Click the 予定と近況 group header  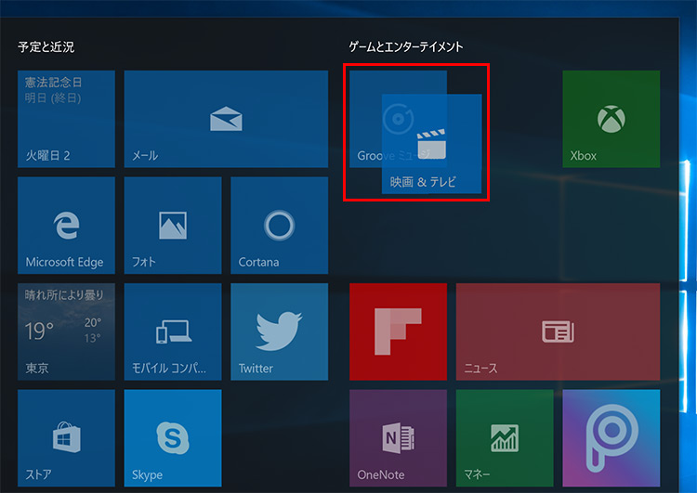[x=46, y=46]
